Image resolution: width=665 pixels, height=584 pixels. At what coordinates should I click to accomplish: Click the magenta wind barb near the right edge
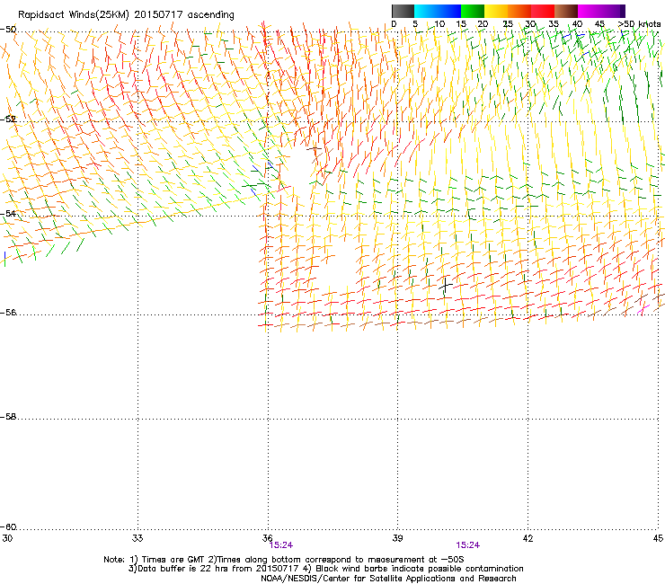click(x=643, y=308)
